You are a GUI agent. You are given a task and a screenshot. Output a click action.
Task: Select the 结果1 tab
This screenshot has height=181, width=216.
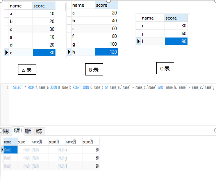(18, 130)
